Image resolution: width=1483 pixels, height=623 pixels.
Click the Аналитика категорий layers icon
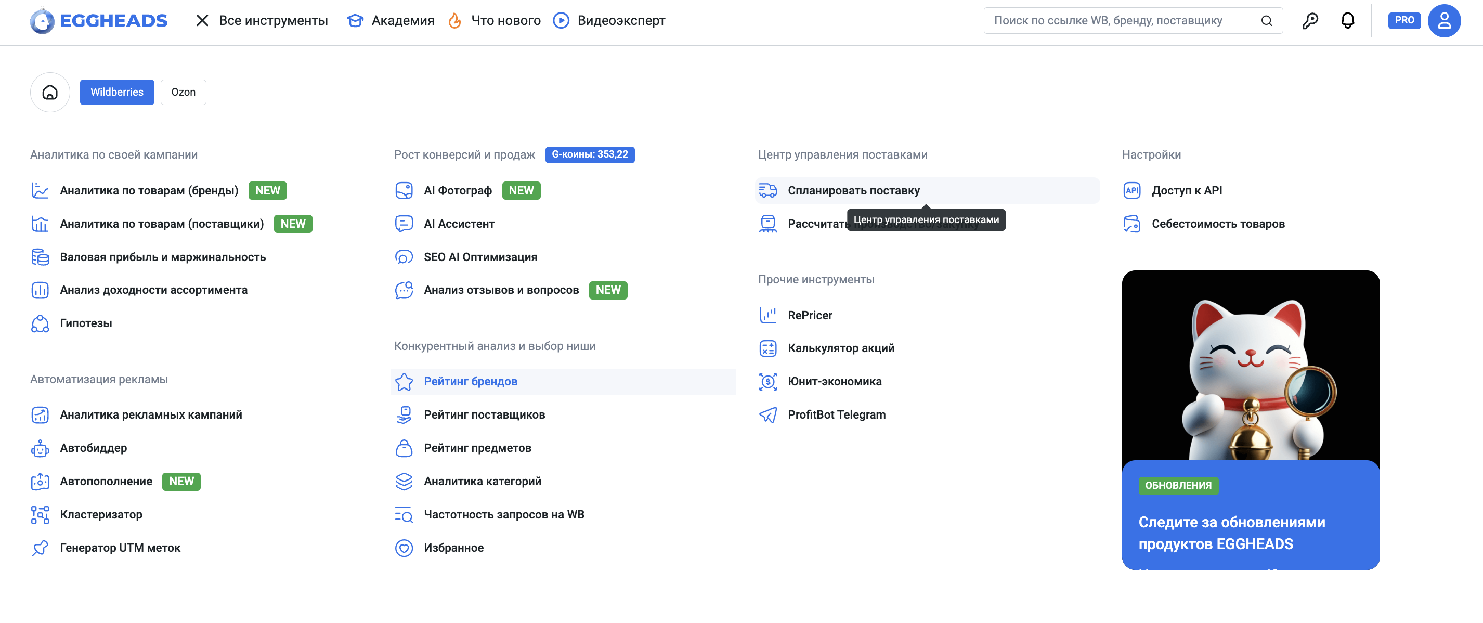click(x=404, y=482)
